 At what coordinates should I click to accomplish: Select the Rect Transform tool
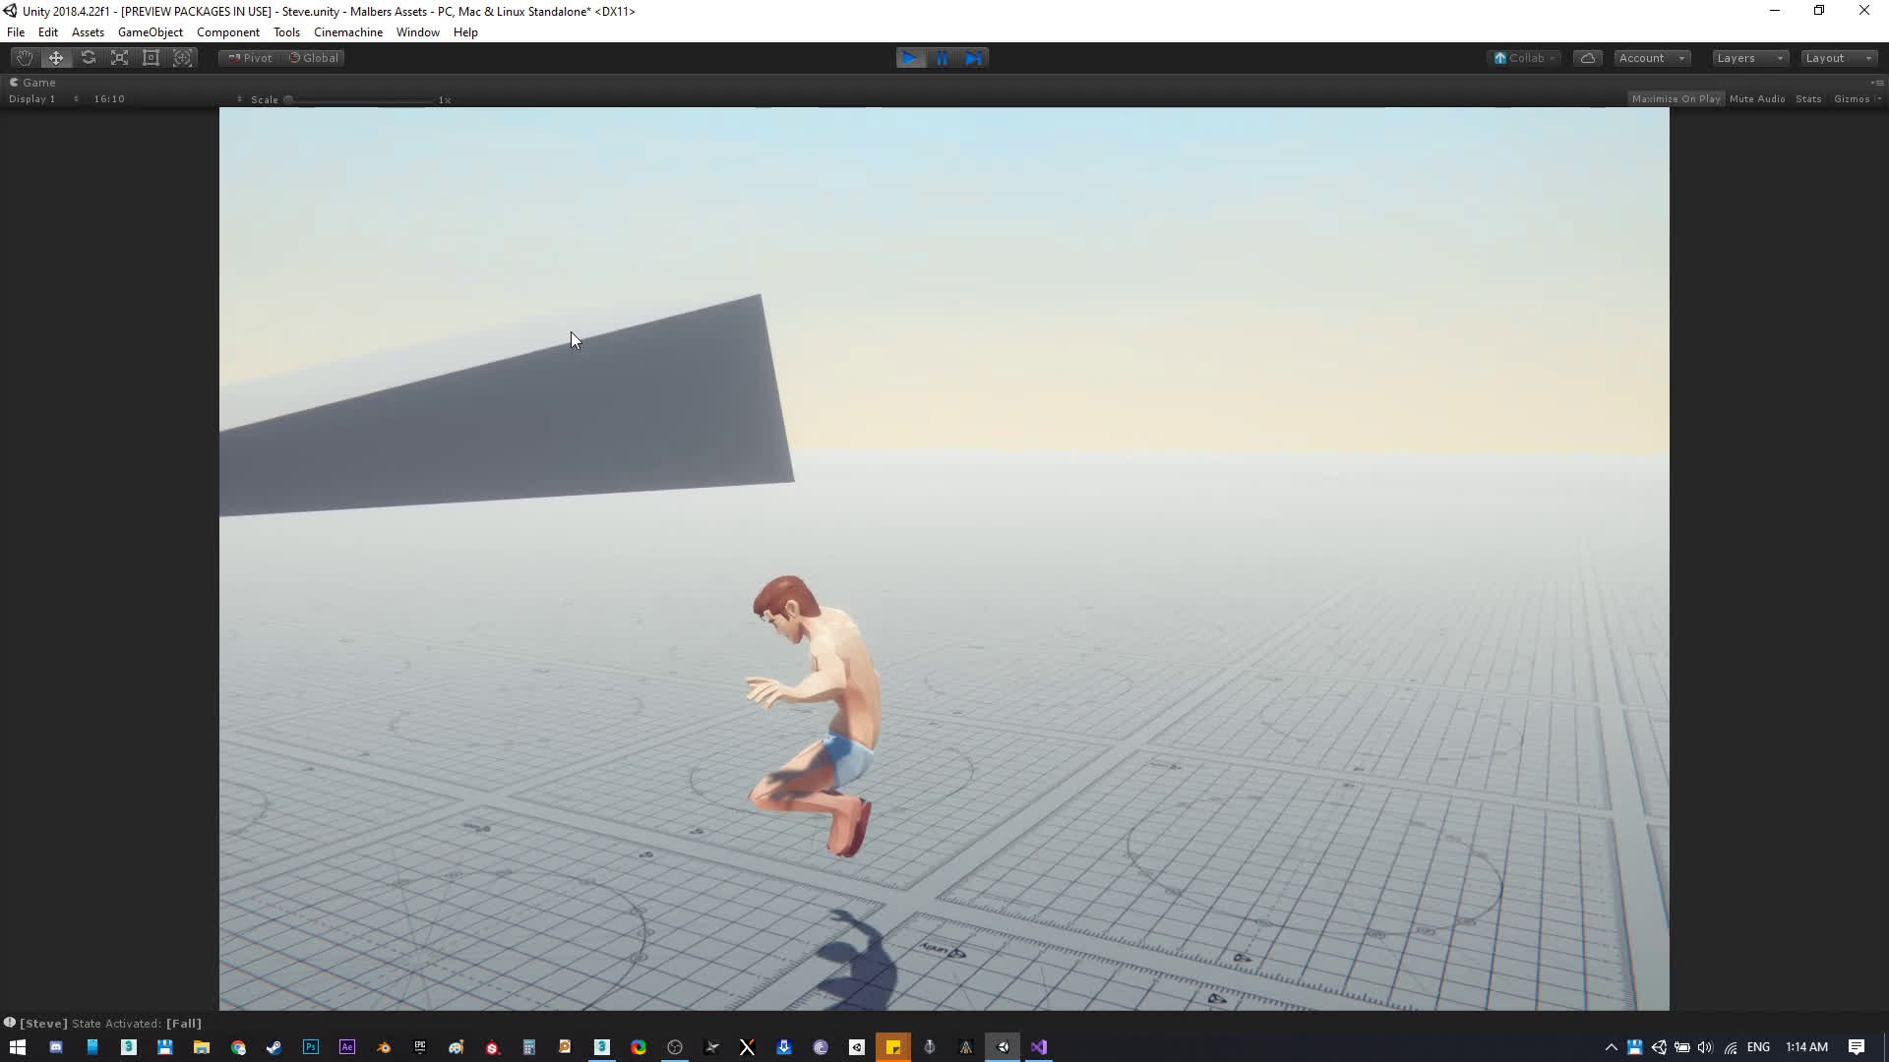[x=151, y=58]
